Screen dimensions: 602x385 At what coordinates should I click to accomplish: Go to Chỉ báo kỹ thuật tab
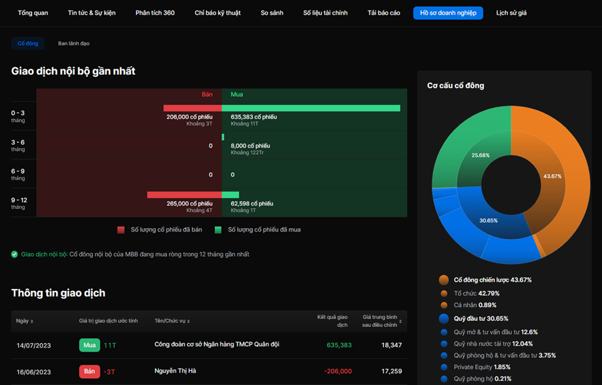coord(218,13)
